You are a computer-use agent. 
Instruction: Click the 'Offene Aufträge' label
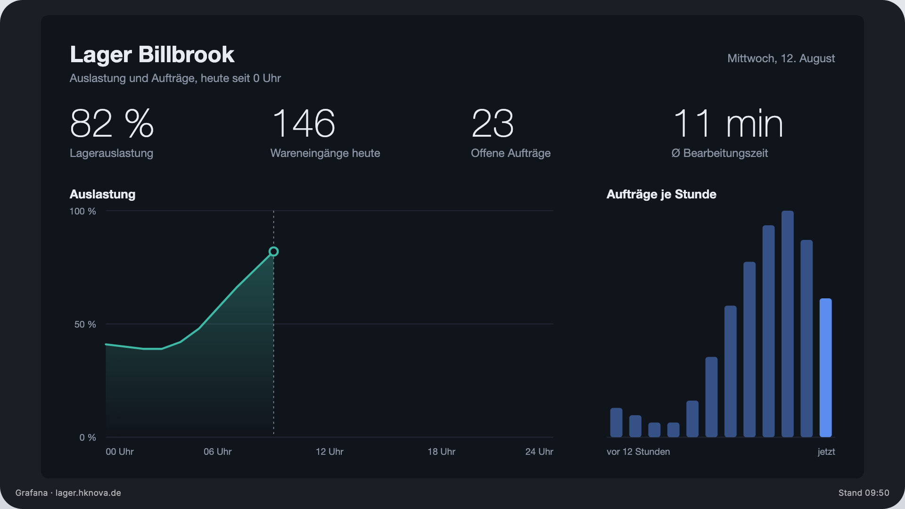510,153
